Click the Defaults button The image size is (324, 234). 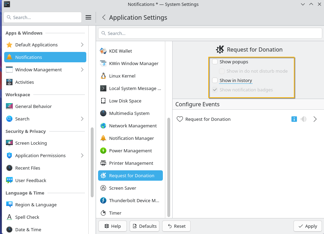pos(145,226)
